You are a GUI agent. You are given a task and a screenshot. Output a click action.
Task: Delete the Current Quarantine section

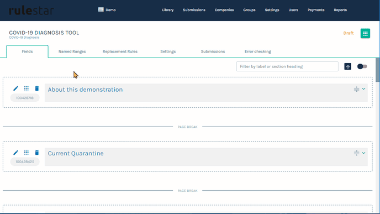(x=37, y=153)
